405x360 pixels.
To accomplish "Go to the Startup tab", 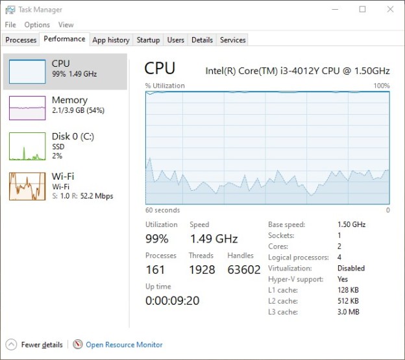I will click(x=148, y=40).
